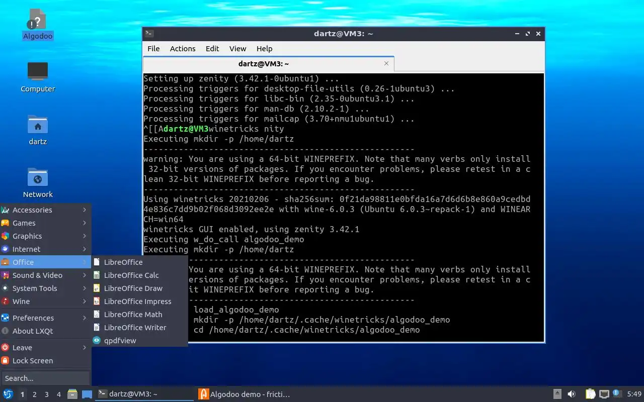
Task: Open the terminal File menu
Action: tap(153, 49)
